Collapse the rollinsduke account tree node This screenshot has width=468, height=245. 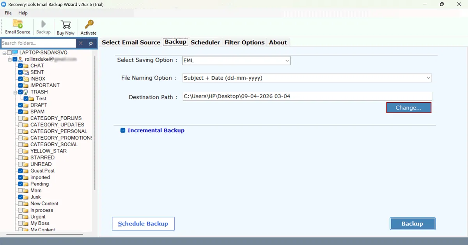click(x=9, y=59)
